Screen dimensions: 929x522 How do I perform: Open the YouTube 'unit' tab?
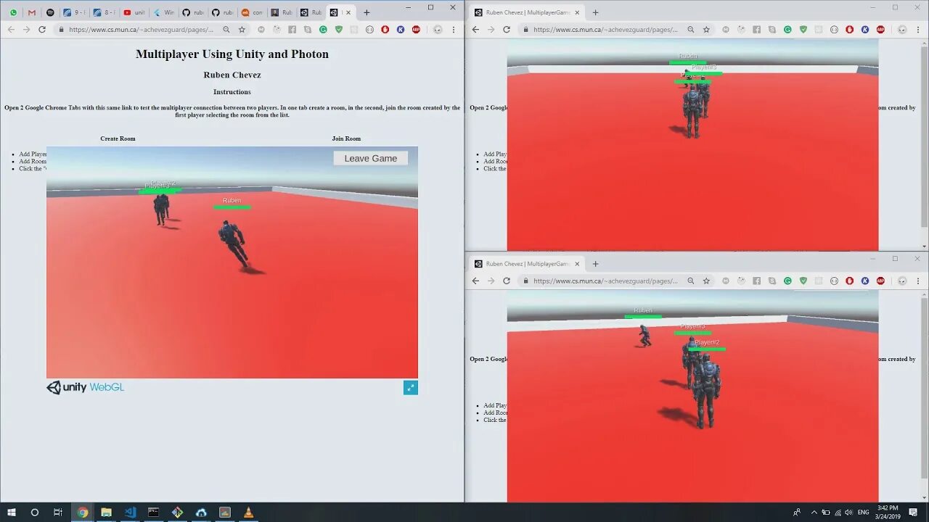(134, 12)
